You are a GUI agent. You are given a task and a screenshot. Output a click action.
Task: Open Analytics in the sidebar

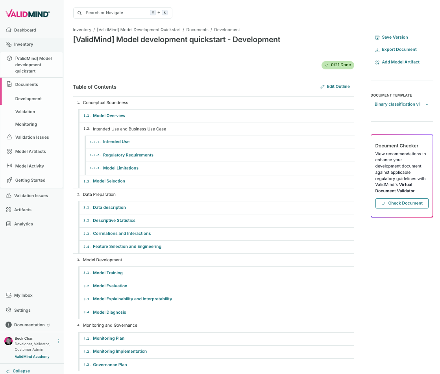(24, 224)
